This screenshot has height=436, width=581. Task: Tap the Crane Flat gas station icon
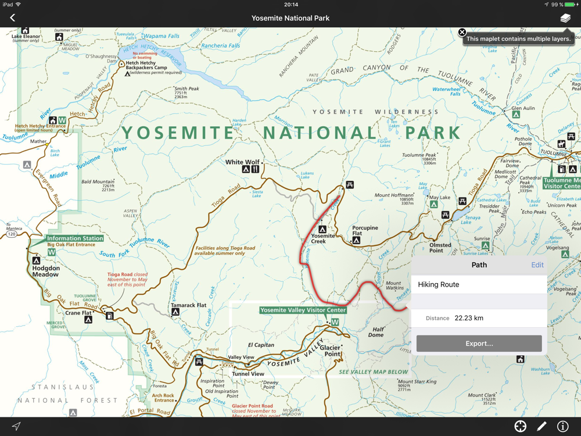(110, 316)
